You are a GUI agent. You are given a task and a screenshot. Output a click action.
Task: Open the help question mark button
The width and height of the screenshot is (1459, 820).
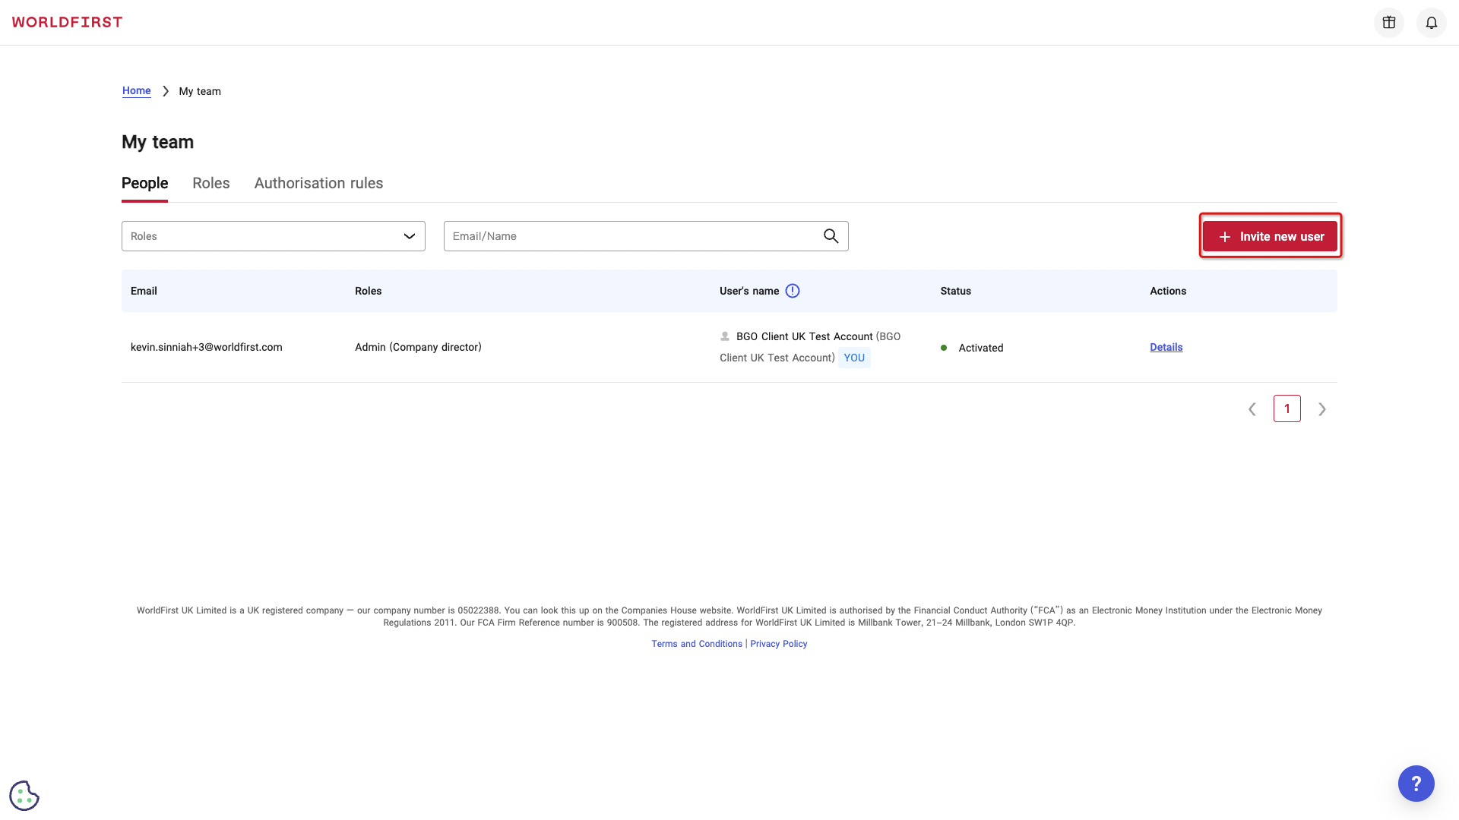point(1416,784)
